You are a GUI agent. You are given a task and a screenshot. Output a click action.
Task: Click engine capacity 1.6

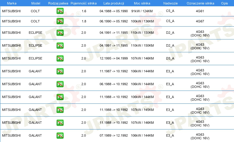[x=84, y=11]
